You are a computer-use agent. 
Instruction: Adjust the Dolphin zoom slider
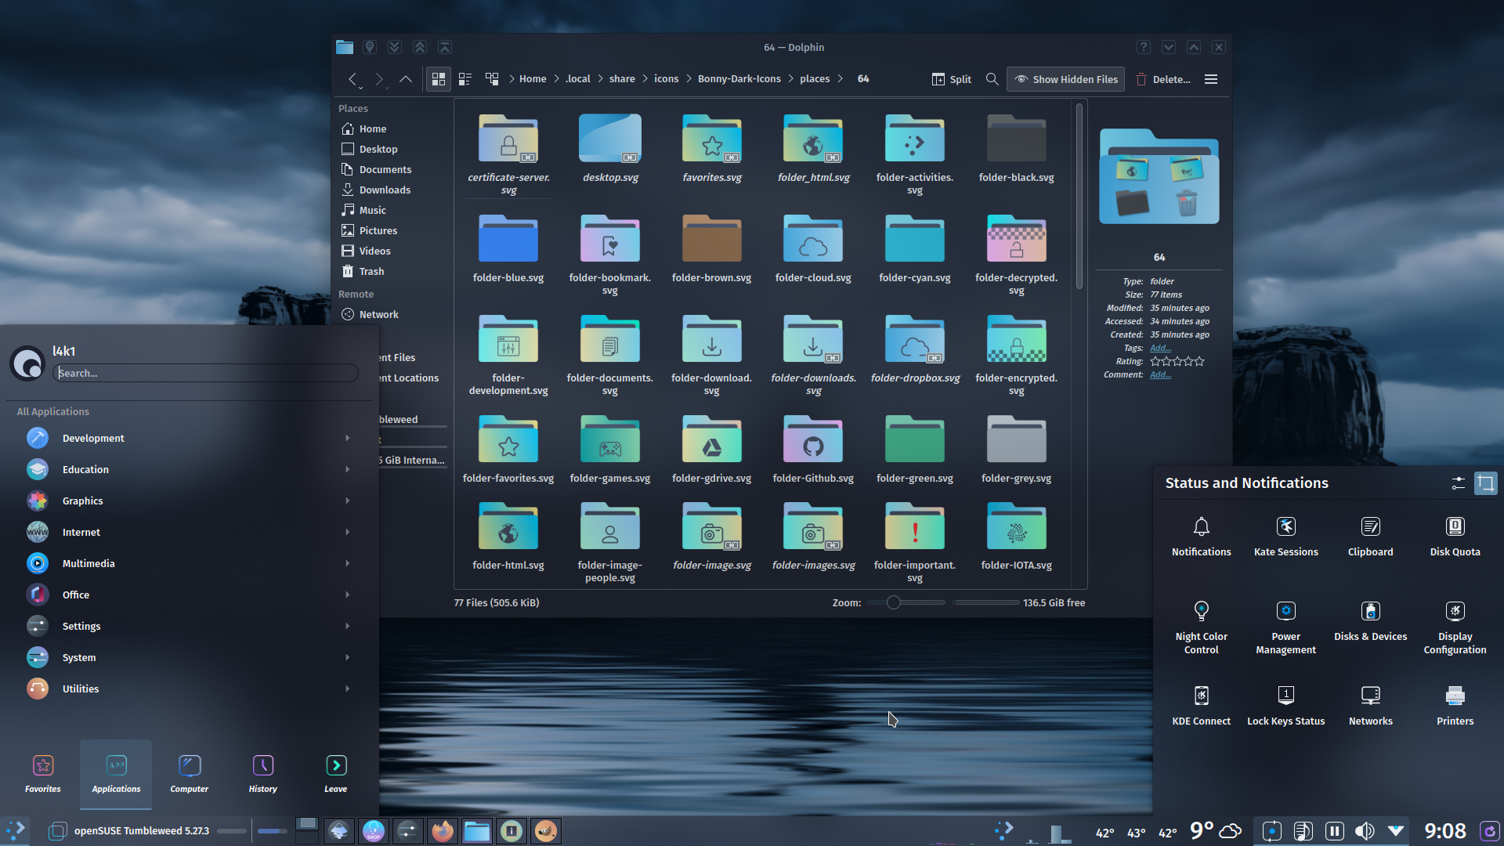pos(906,602)
